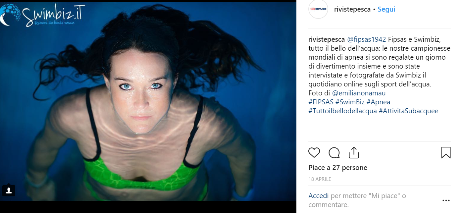Open the #Apnea hashtag
This screenshot has height=213, width=462.
pyautogui.click(x=379, y=102)
